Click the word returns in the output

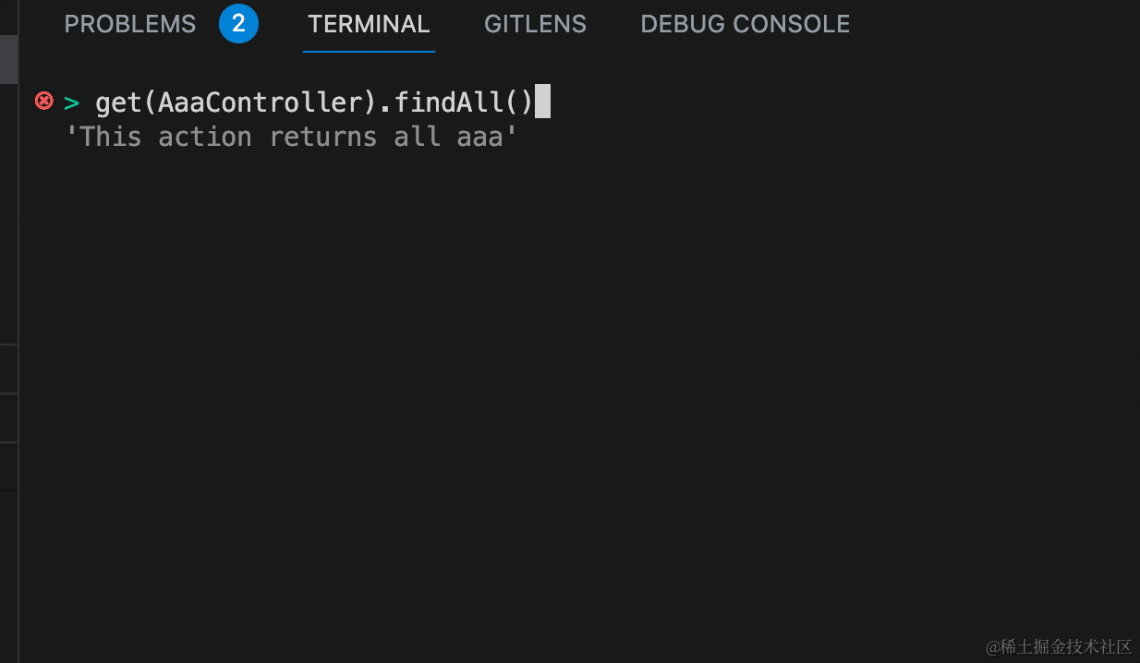[322, 137]
